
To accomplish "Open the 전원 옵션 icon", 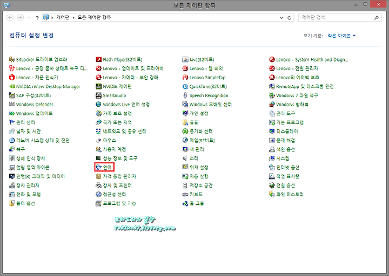I will tap(272, 185).
